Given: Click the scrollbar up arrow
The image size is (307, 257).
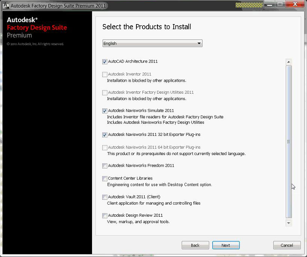Looking at the screenshot, I should [x=288, y=61].
